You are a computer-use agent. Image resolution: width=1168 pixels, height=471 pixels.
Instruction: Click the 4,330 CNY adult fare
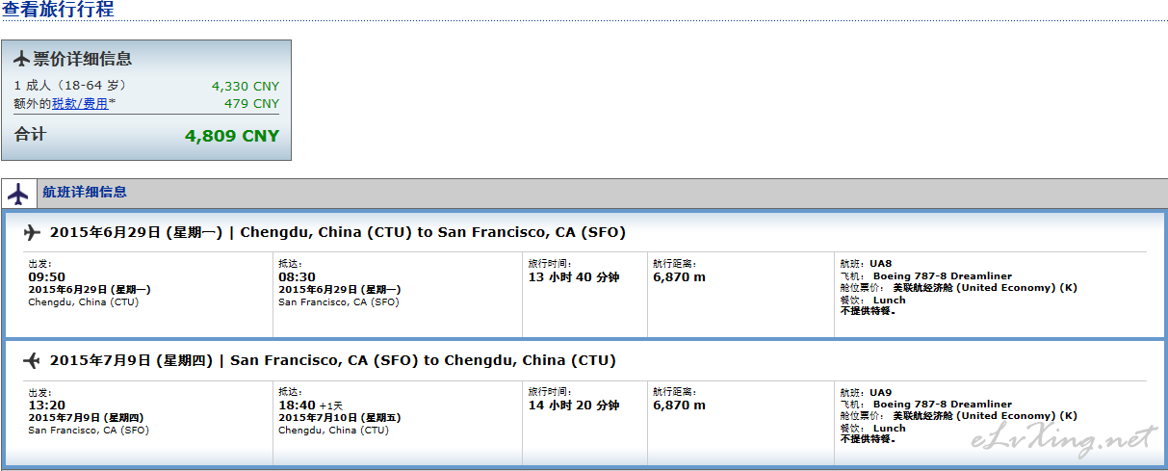(x=246, y=86)
